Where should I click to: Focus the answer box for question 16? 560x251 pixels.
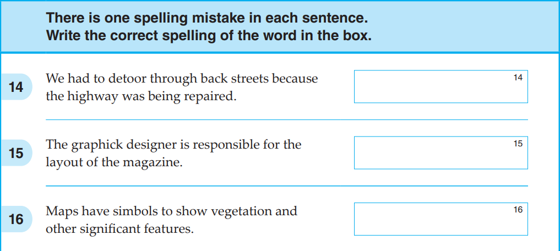[x=441, y=219]
